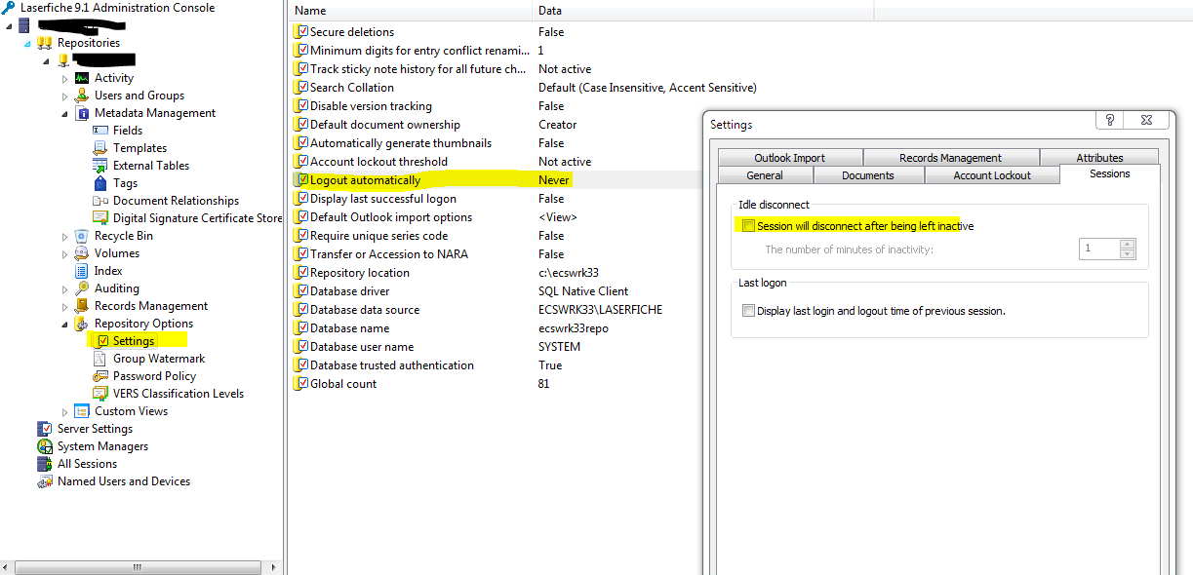Select the Users and Groups icon
The width and height of the screenshot is (1193, 575).
[x=82, y=96]
